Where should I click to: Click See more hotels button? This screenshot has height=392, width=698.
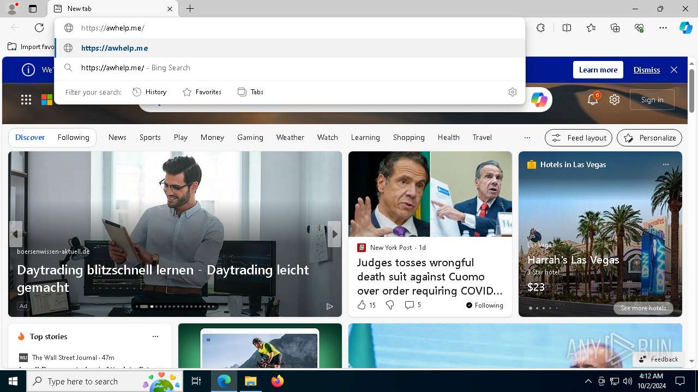coord(643,308)
